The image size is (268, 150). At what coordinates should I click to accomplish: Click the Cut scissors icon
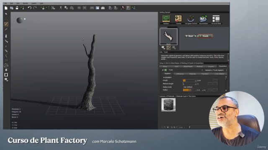point(60,8)
